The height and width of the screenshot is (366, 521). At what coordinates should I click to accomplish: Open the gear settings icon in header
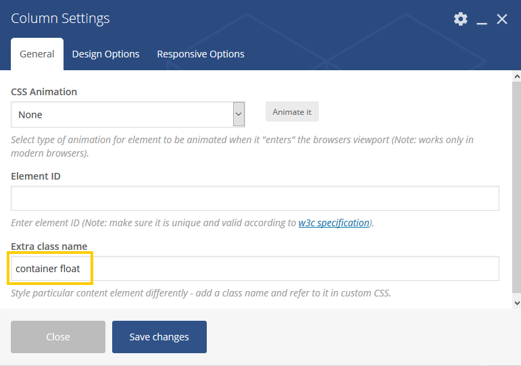pos(461,19)
